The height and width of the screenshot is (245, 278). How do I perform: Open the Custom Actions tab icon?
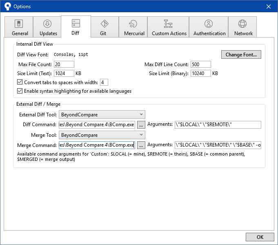168,24
